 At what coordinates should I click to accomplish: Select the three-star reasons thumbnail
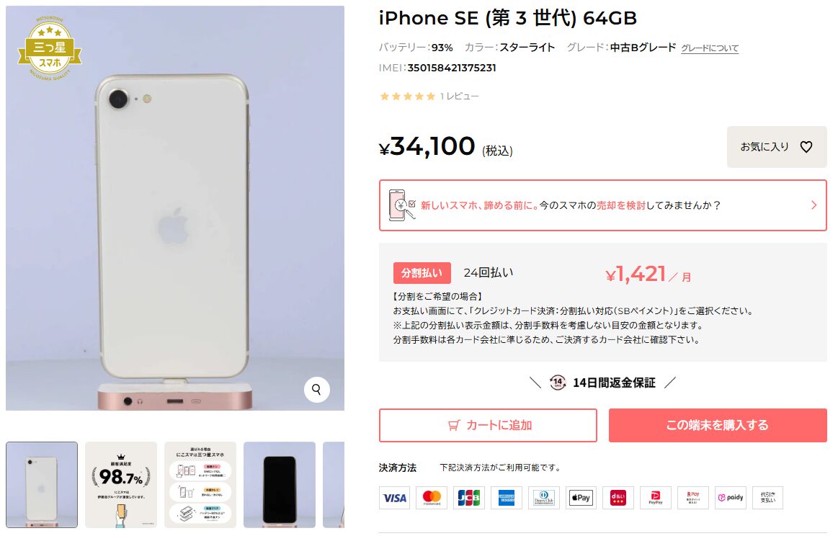(200, 485)
